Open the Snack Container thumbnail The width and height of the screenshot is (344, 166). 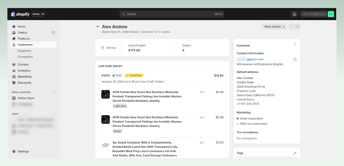[x=105, y=145]
